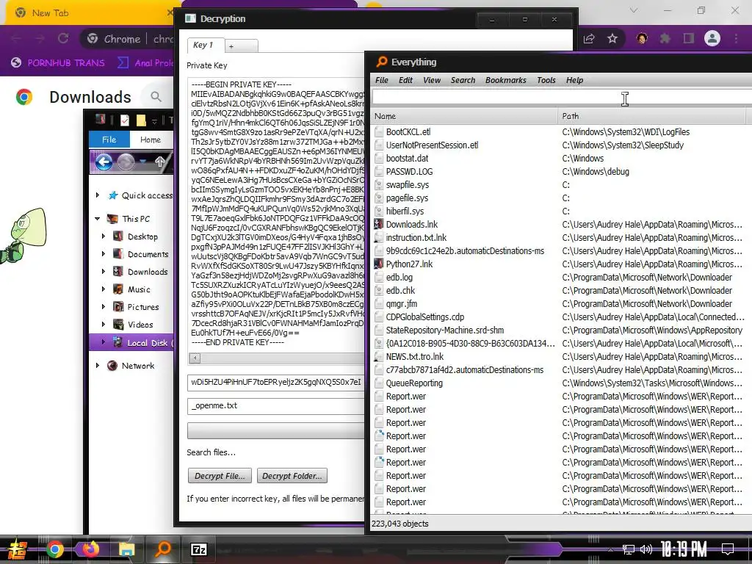The image size is (752, 564).
Task: Click Explorer File ribbon tab
Action: (x=109, y=140)
